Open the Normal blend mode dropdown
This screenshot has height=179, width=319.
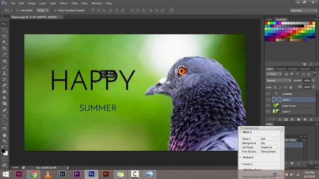click(279, 81)
